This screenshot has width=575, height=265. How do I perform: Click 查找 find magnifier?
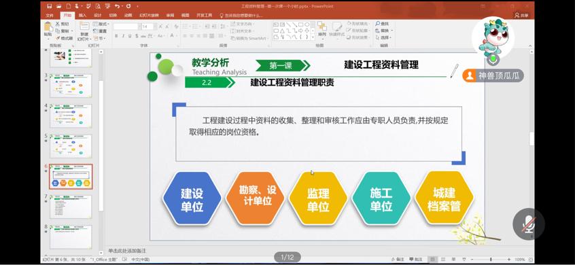click(x=382, y=24)
